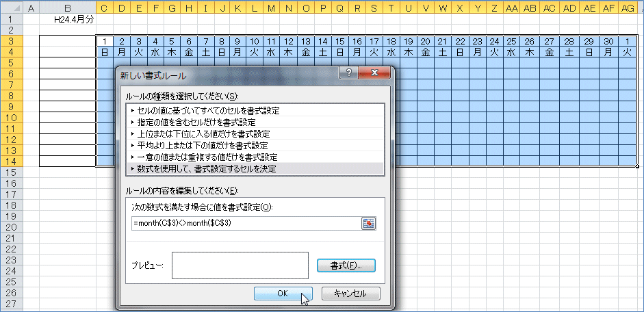Click weekday cell 土 under date 28
Viewport: 644px width, 312px height.
pyautogui.click(x=569, y=52)
